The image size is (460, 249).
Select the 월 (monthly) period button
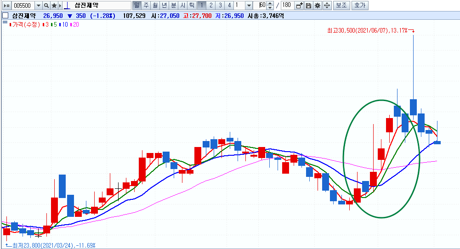(155, 5)
